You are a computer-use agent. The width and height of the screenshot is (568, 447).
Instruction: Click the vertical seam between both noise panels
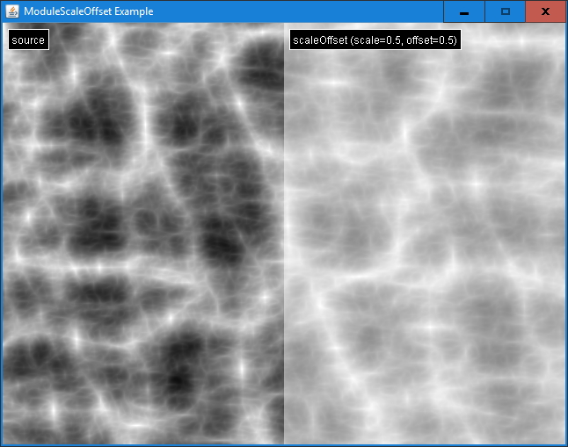point(284,234)
